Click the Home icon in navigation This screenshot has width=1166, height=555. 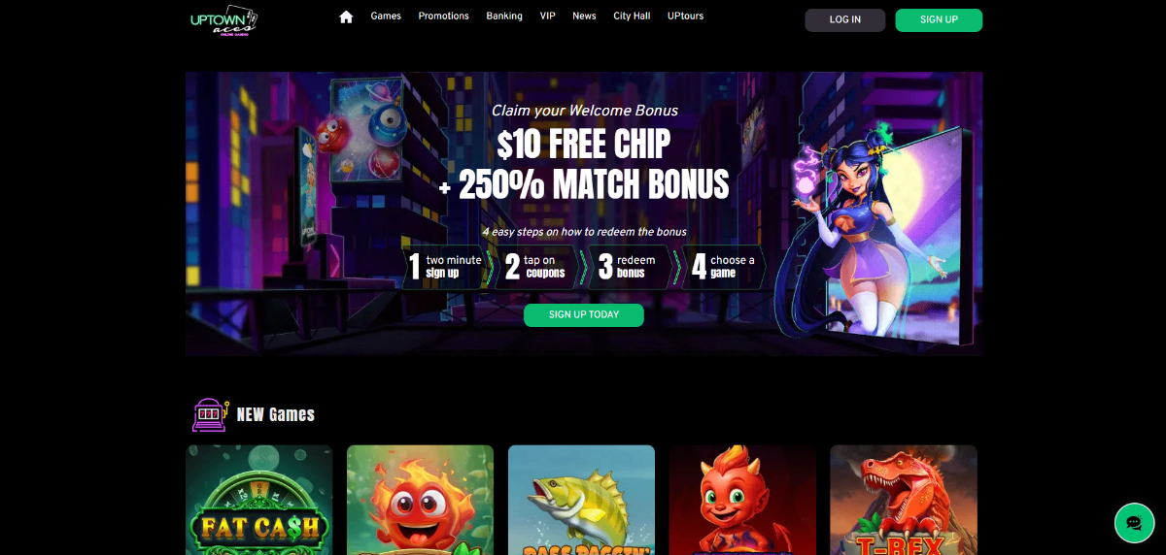[346, 16]
